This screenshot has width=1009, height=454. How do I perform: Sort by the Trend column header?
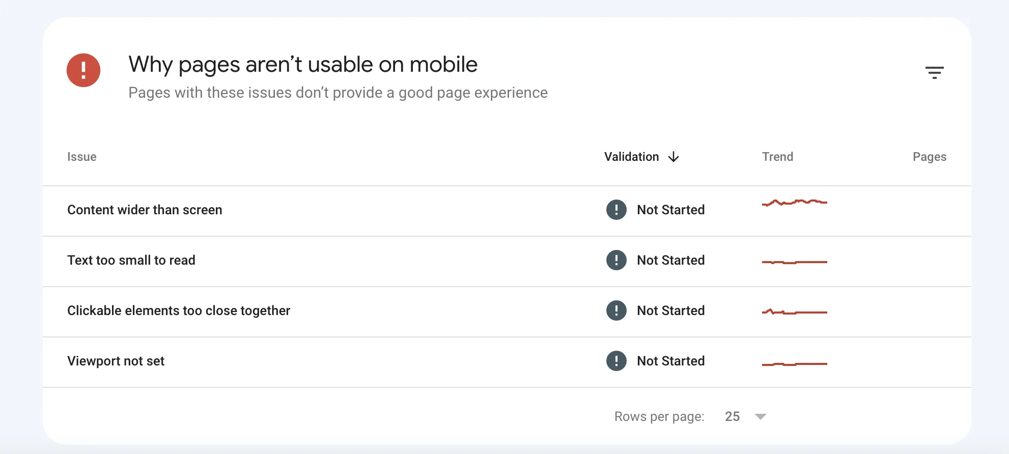tap(777, 157)
